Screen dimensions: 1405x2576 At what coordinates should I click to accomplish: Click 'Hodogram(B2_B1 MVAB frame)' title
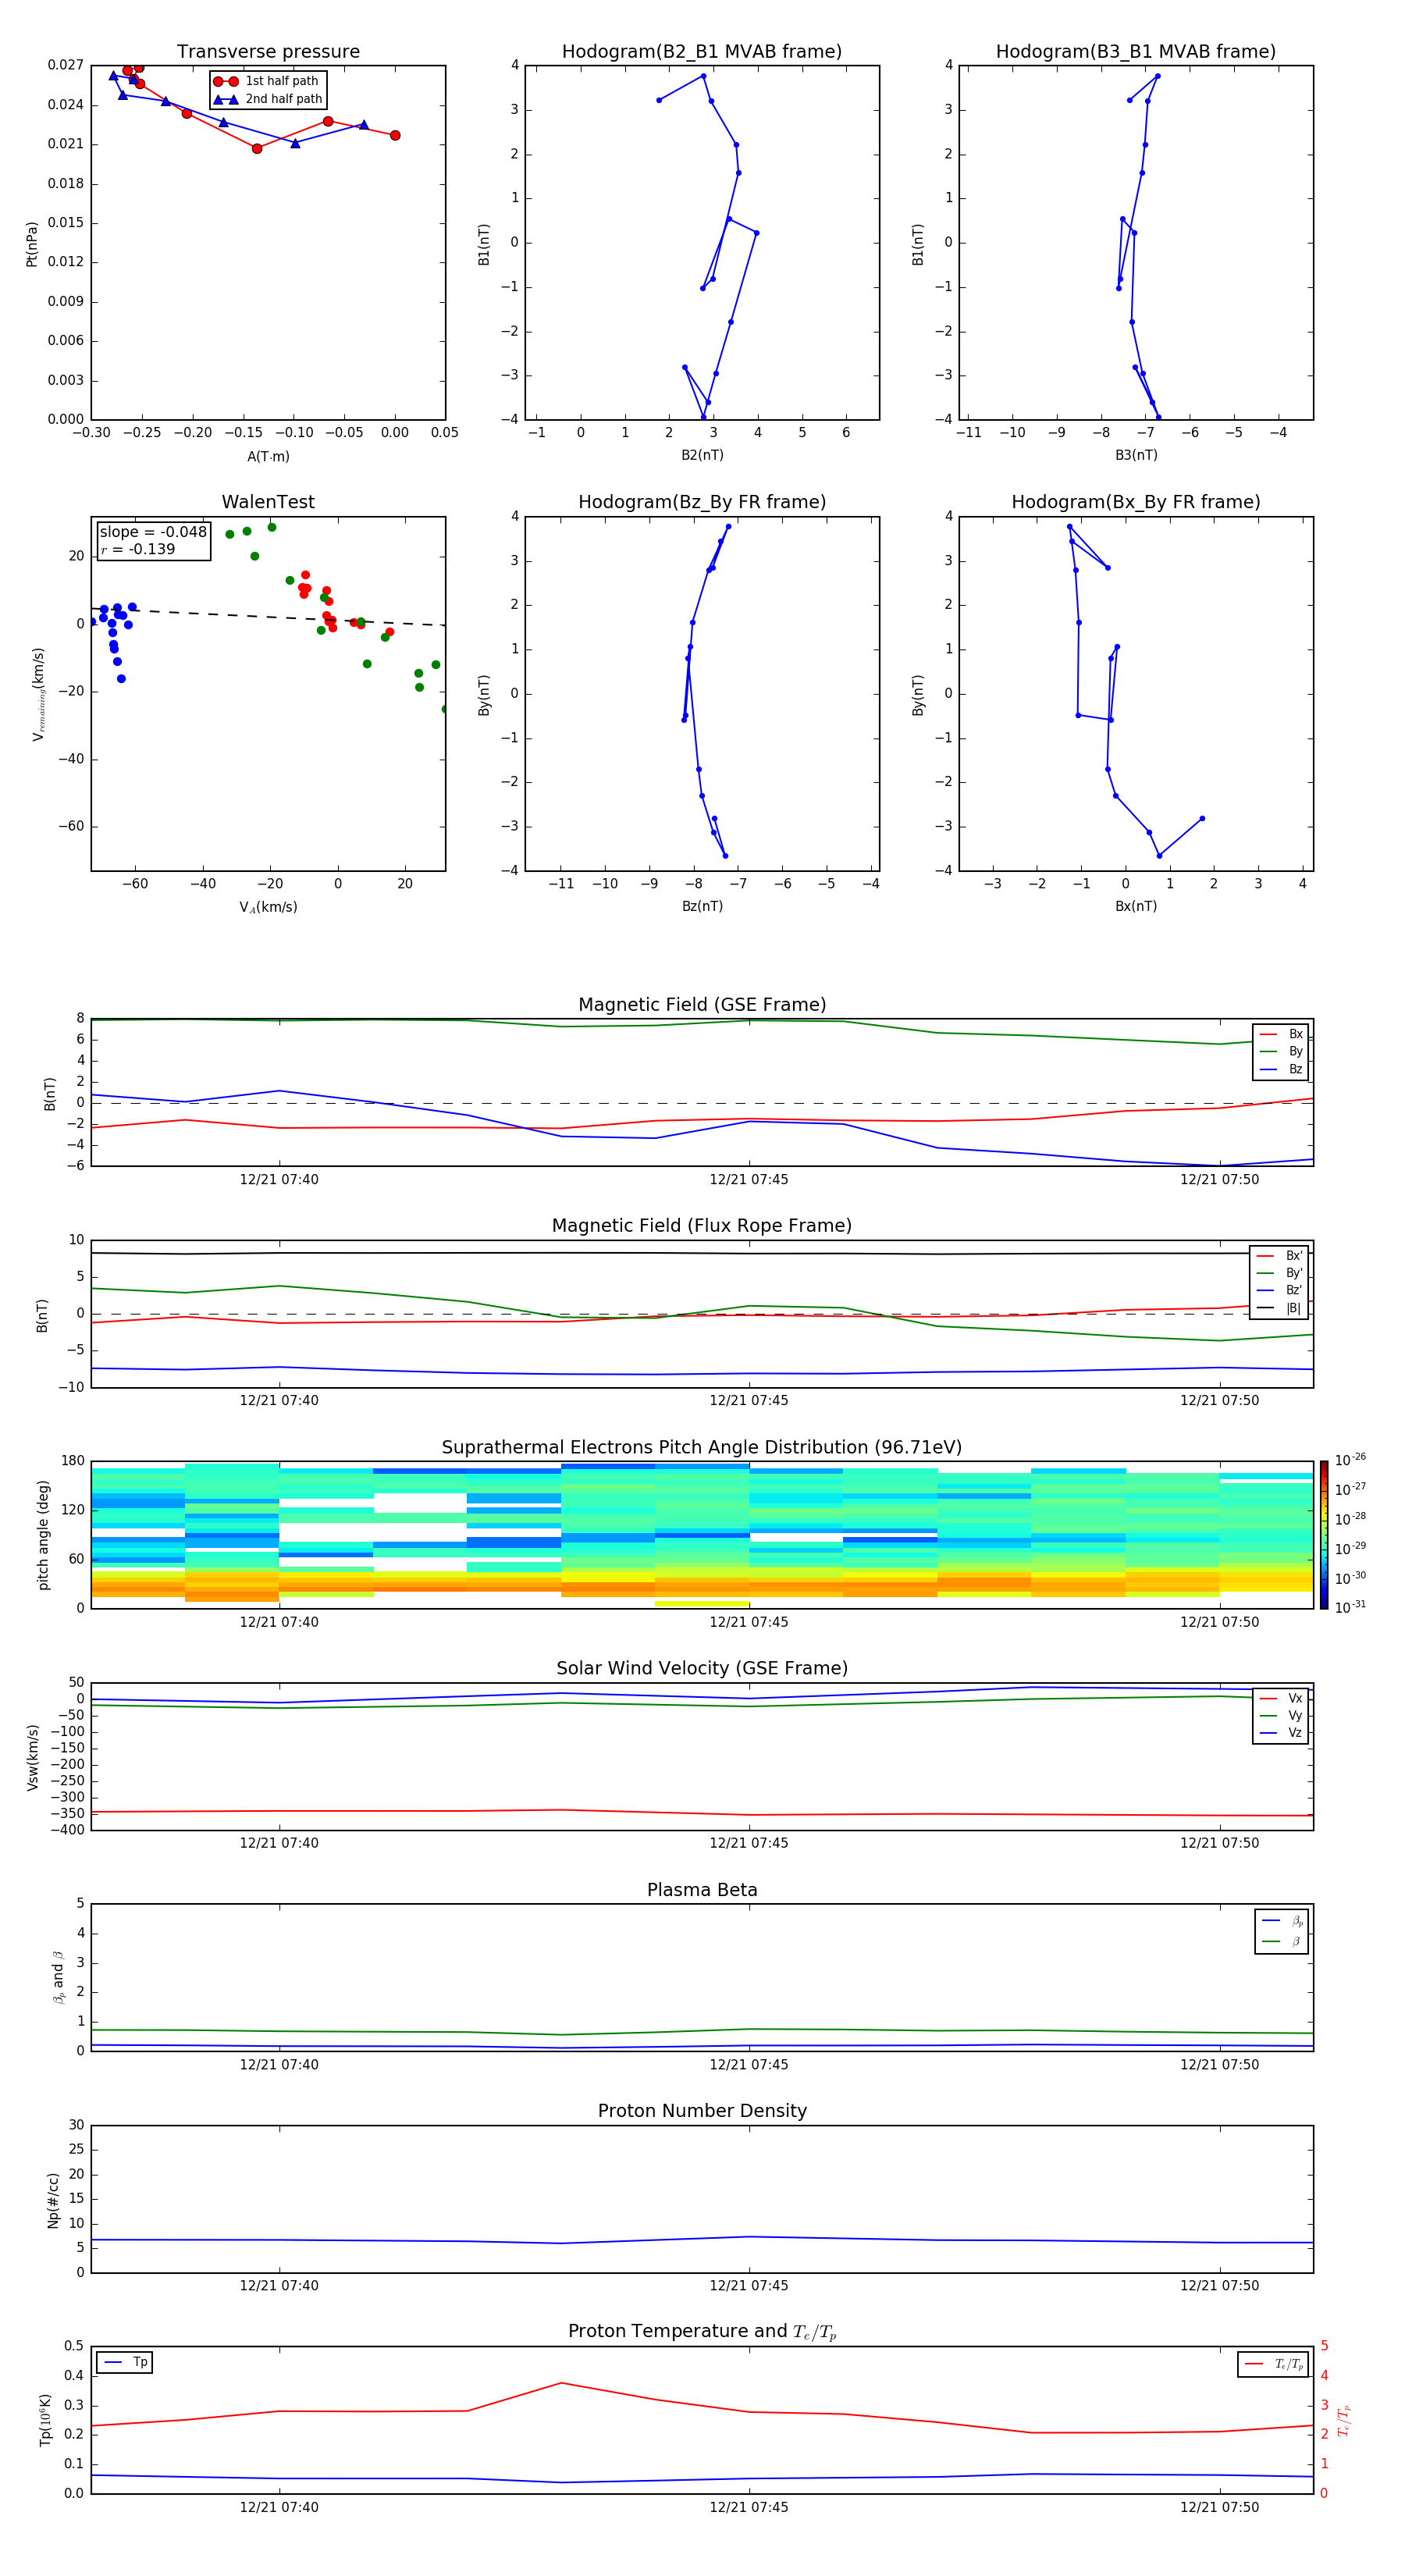[702, 51]
